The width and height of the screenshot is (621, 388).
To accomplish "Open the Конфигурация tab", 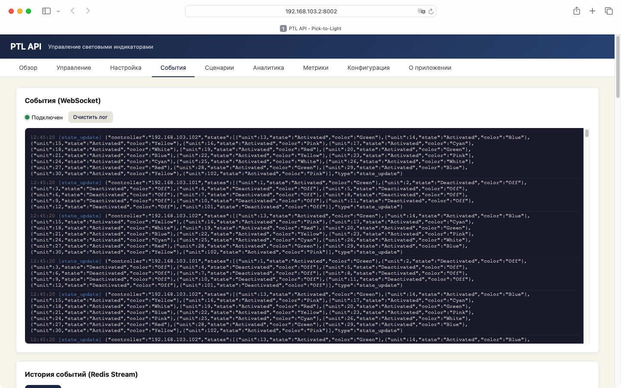I will point(369,68).
